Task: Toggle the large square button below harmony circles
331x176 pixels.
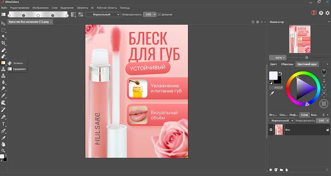Action: pyautogui.click(x=324, y=104)
